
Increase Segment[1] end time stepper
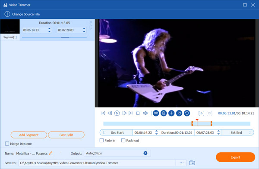(84, 29)
